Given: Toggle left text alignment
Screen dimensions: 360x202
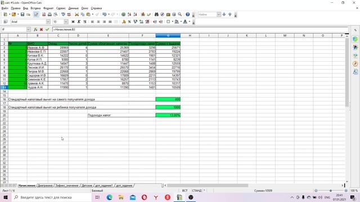Looking at the screenshot, I should (92, 21).
